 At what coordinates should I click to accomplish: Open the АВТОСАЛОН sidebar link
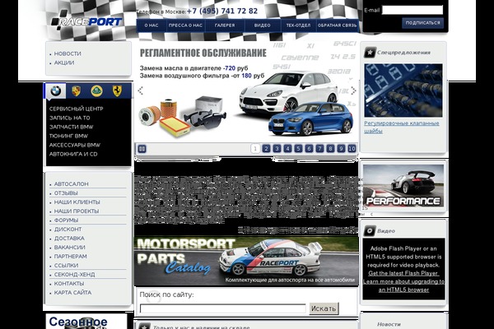(71, 184)
